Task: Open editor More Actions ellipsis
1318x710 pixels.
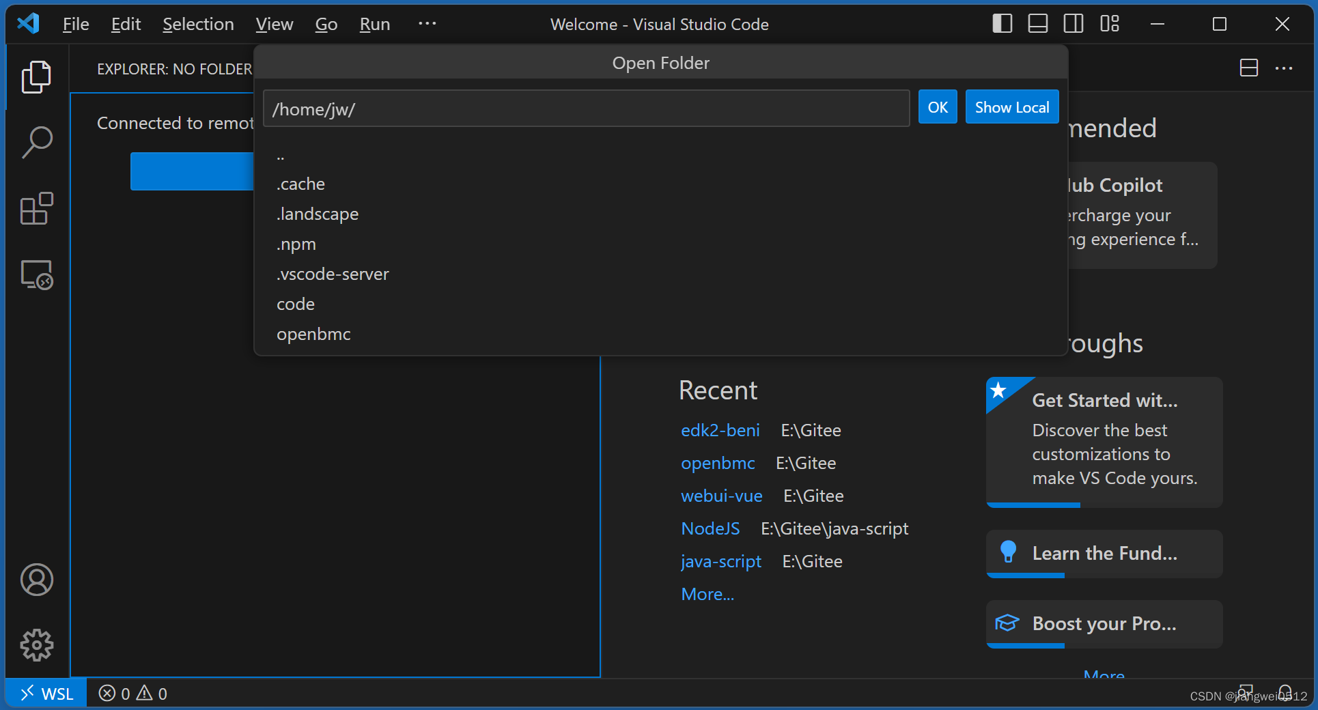Action: [x=1284, y=68]
